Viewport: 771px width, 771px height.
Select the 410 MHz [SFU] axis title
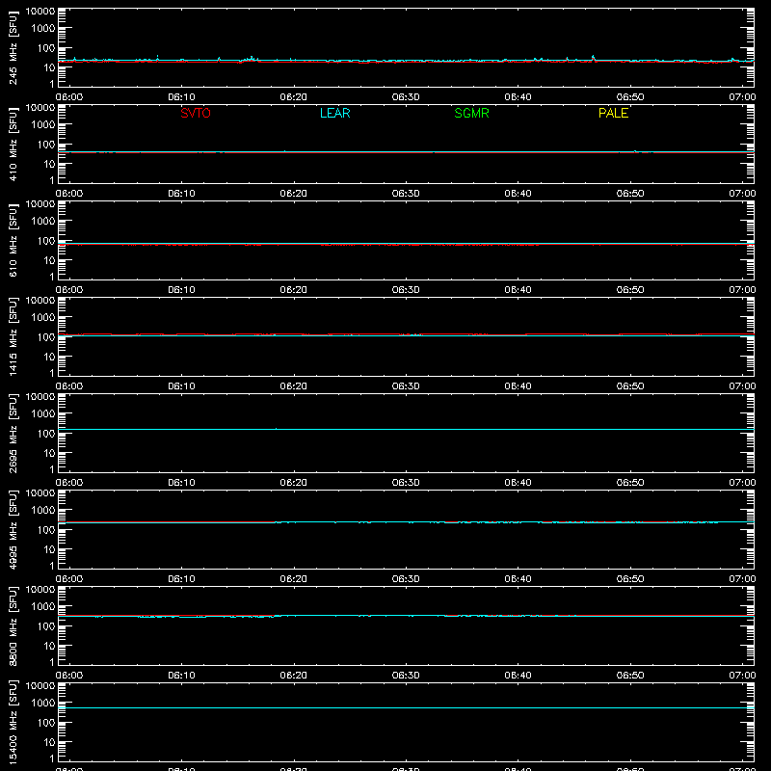click(x=13, y=145)
